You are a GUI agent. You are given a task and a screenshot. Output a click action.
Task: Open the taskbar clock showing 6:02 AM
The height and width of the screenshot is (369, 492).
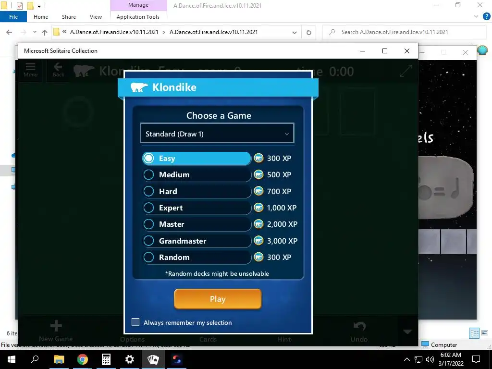(x=451, y=359)
